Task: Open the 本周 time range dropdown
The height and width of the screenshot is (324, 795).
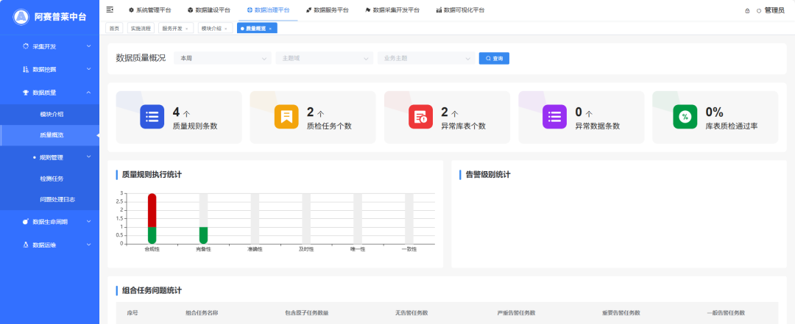Action: click(x=222, y=58)
